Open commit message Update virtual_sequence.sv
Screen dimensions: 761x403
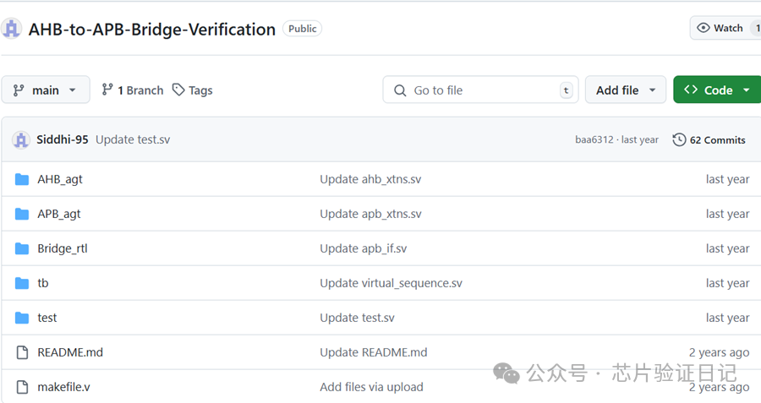391,283
